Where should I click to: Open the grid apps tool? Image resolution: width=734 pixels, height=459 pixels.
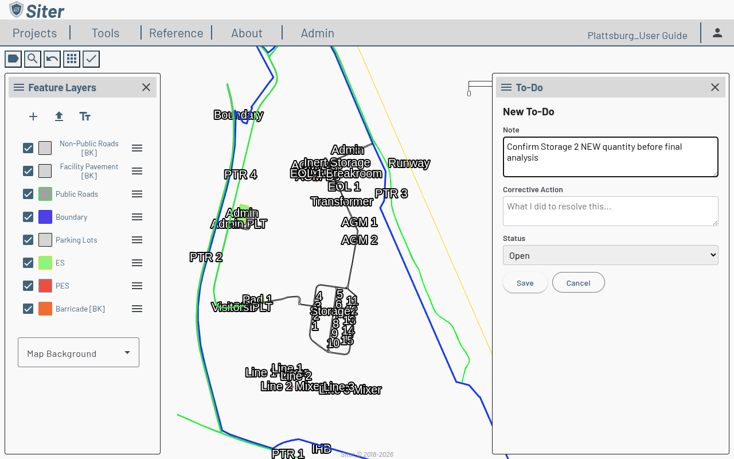[x=72, y=59]
